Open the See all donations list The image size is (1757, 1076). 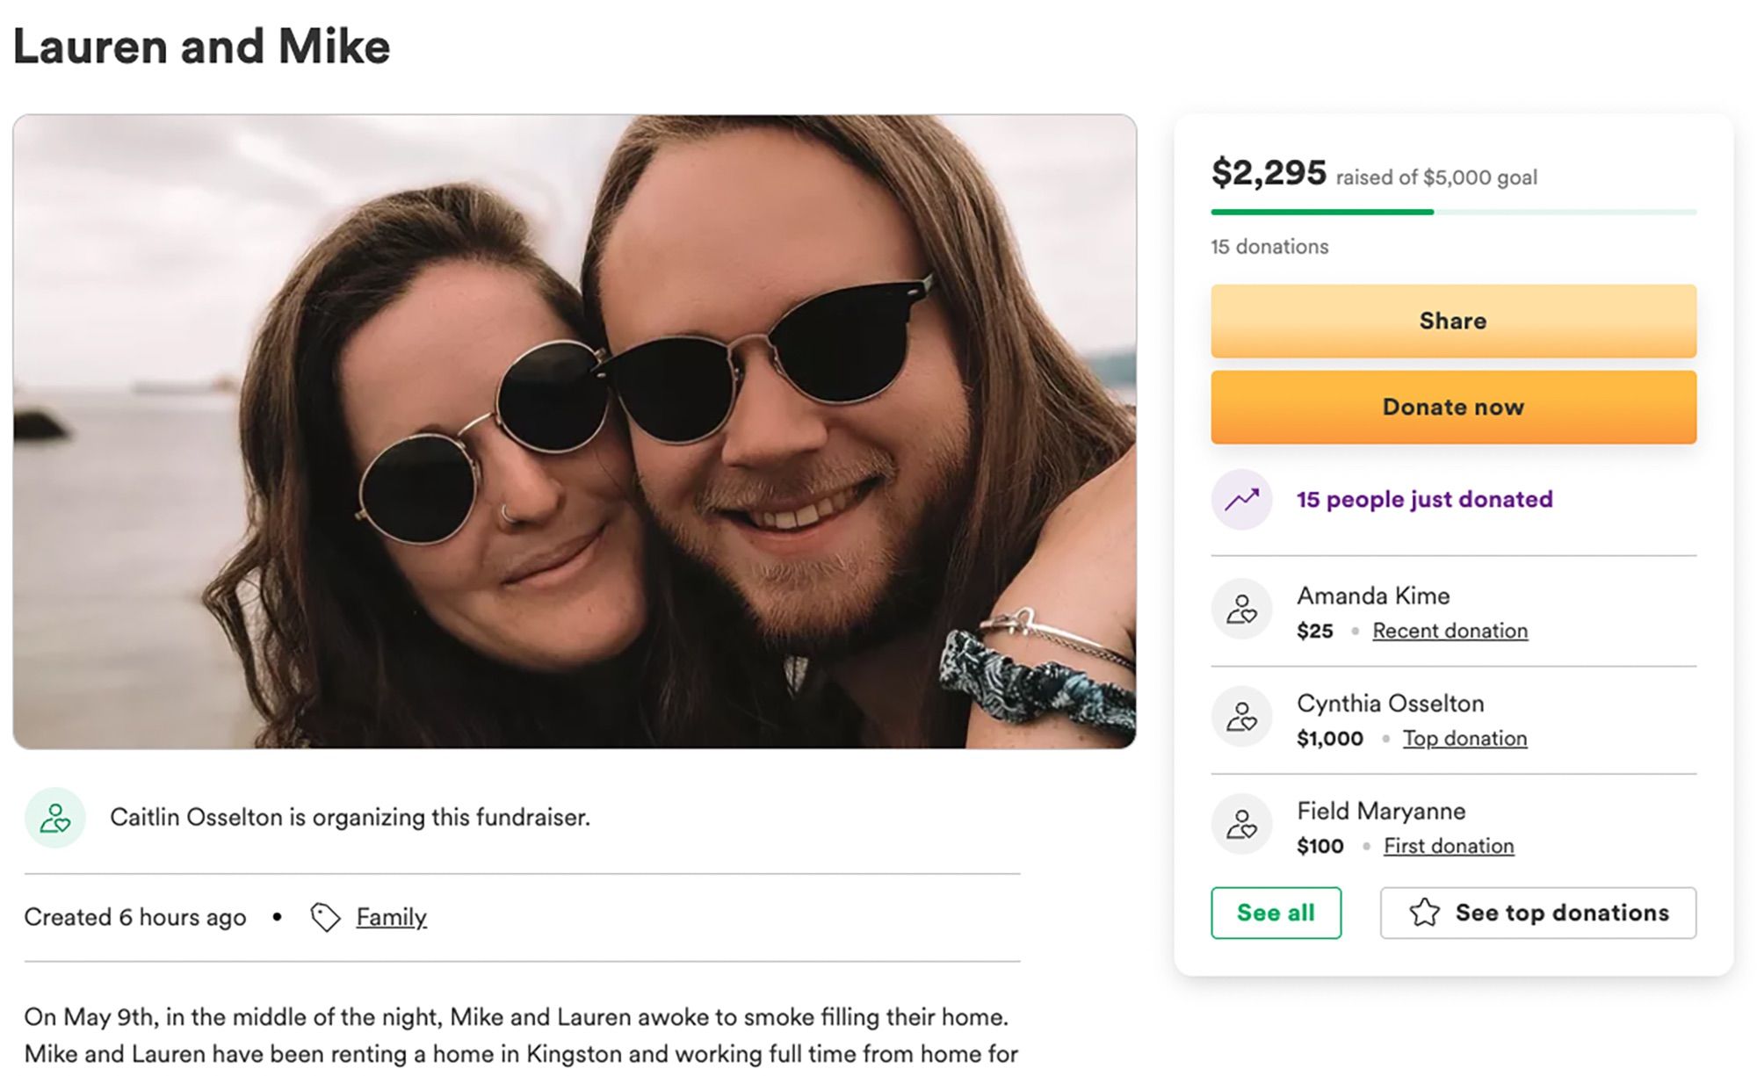1276,913
